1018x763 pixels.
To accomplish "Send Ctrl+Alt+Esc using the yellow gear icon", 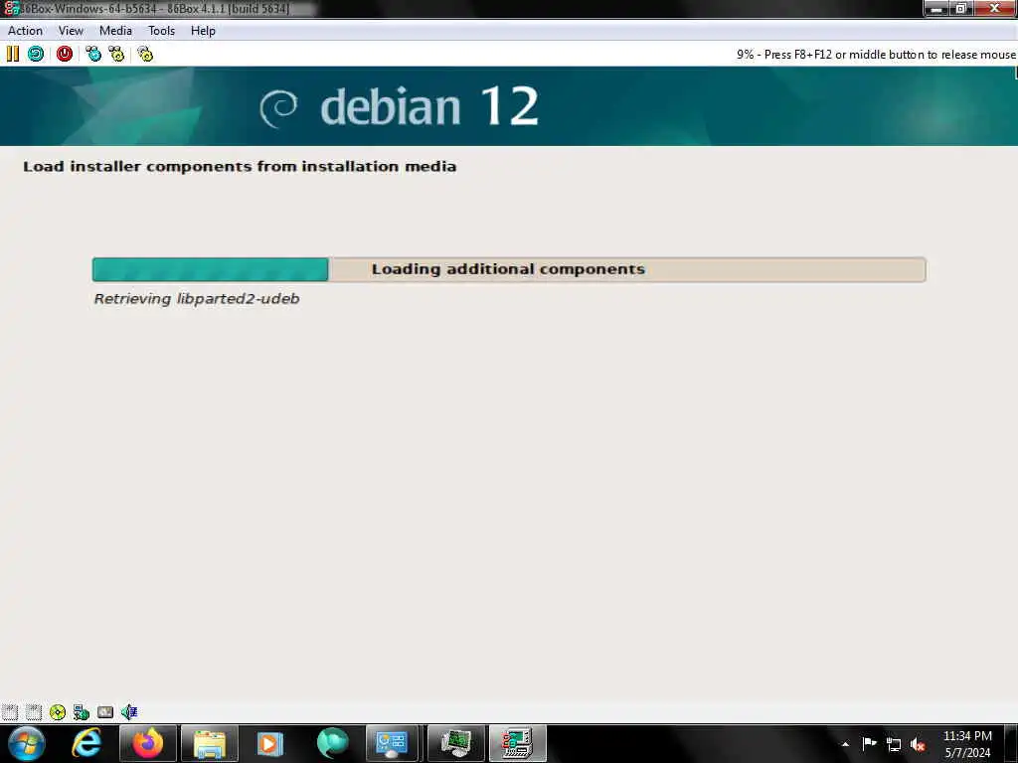I will pyautogui.click(x=116, y=54).
